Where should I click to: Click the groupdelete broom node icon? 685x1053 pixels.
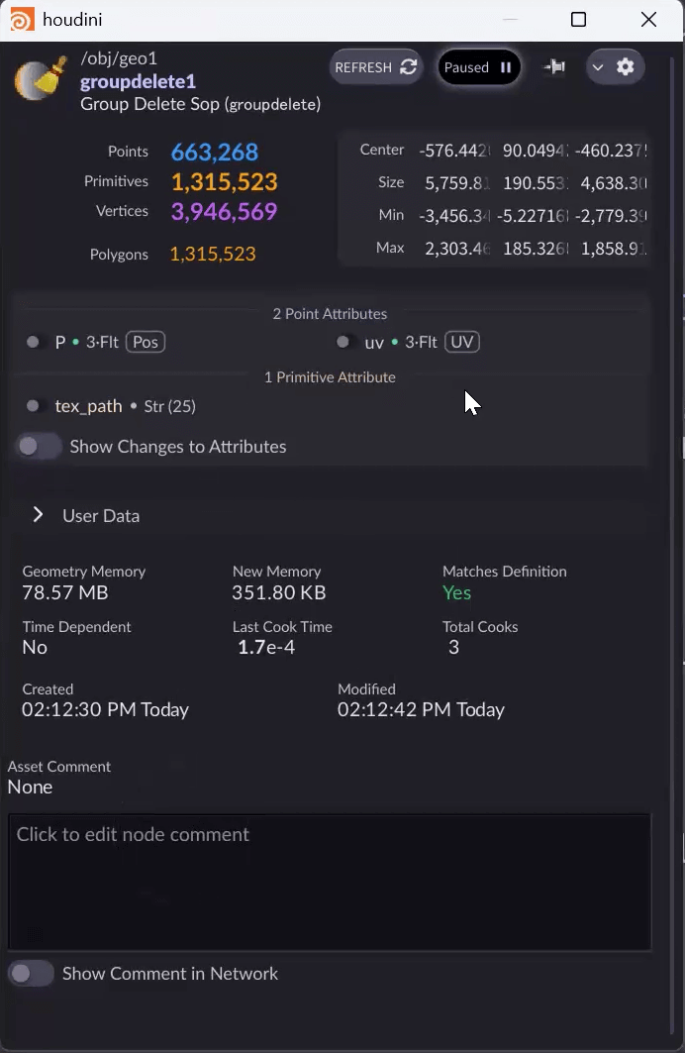tap(40, 80)
